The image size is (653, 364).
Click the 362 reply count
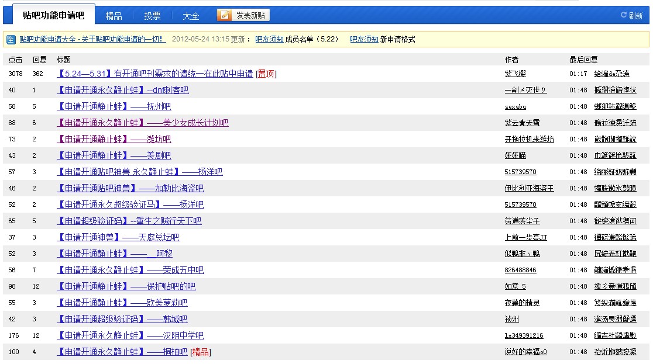[38, 74]
